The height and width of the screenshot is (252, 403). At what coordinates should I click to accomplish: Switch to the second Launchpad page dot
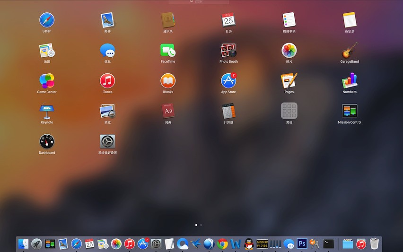(201, 225)
